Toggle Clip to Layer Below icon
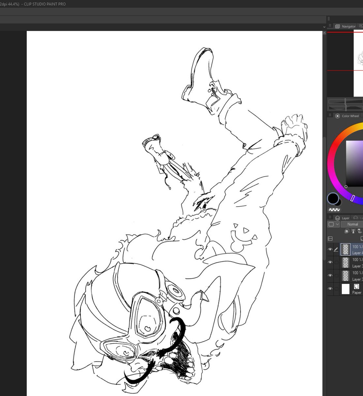363x396 pixels. [347, 232]
